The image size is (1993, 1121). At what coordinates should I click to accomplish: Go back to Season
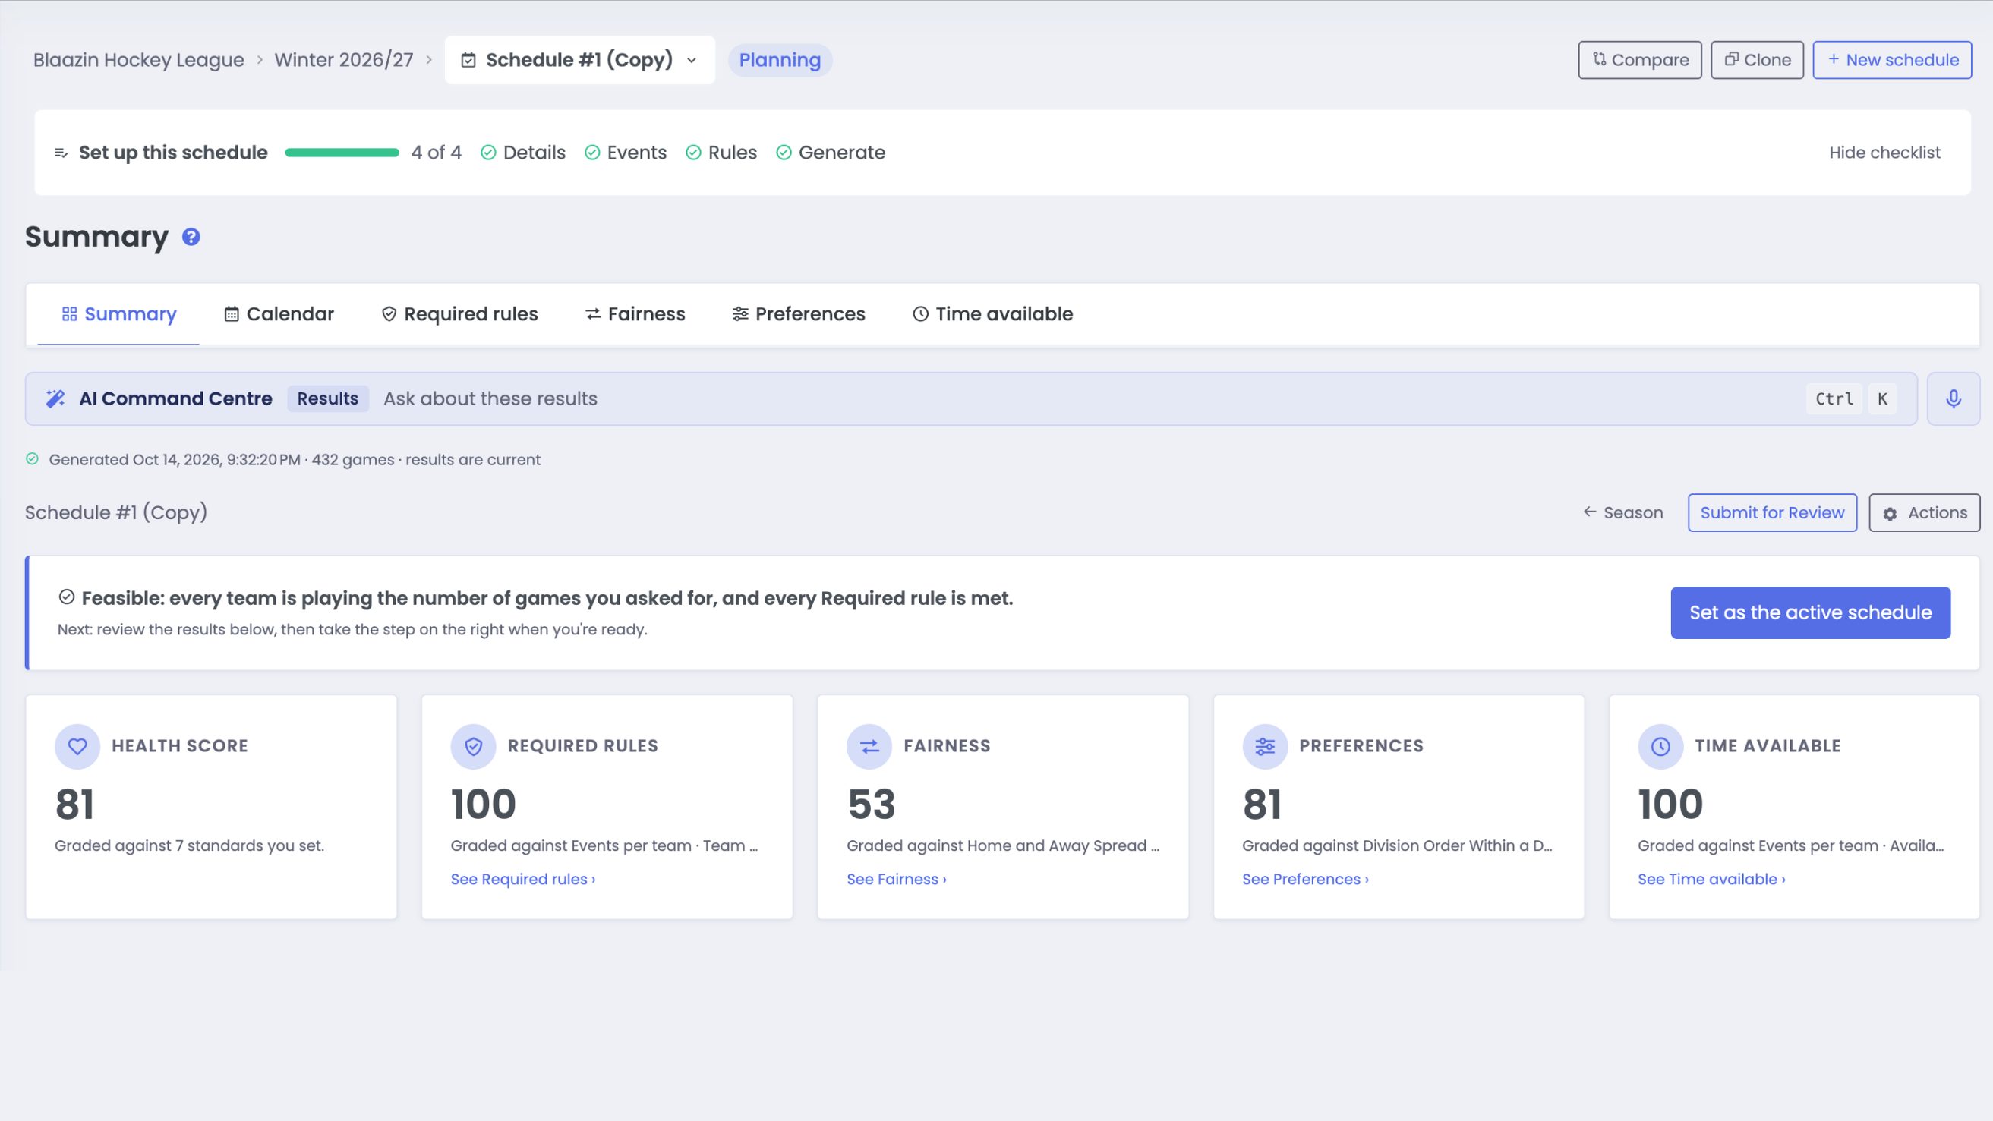coord(1622,512)
